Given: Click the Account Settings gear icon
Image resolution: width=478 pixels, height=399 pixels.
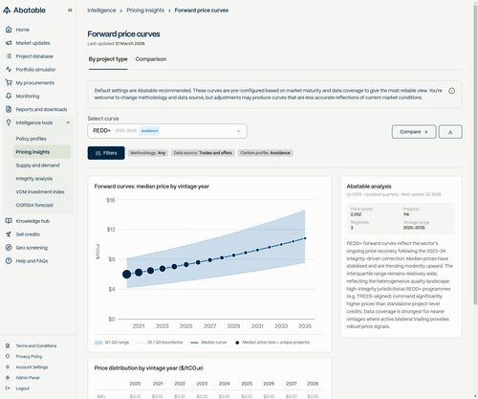Looking at the screenshot, I should [x=8, y=367].
